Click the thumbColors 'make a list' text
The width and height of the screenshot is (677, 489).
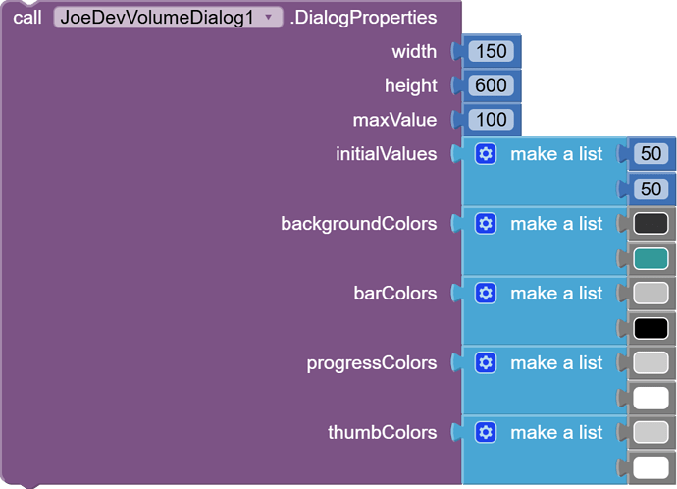[556, 433]
